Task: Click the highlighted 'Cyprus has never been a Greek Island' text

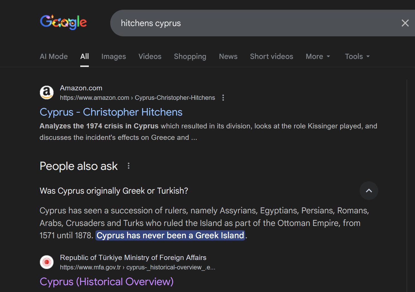Action: click(170, 235)
